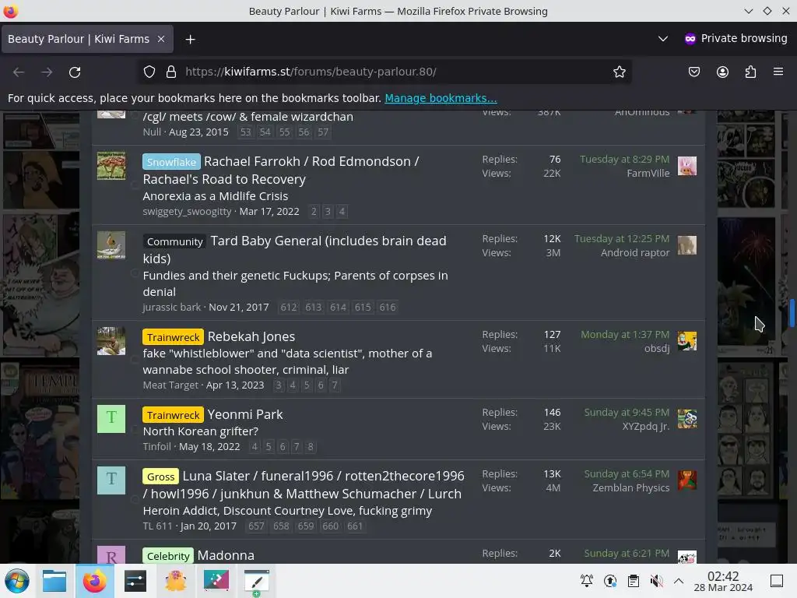797x598 pixels.
Task: Click FarmVille last poster avatar
Action: coord(687,167)
